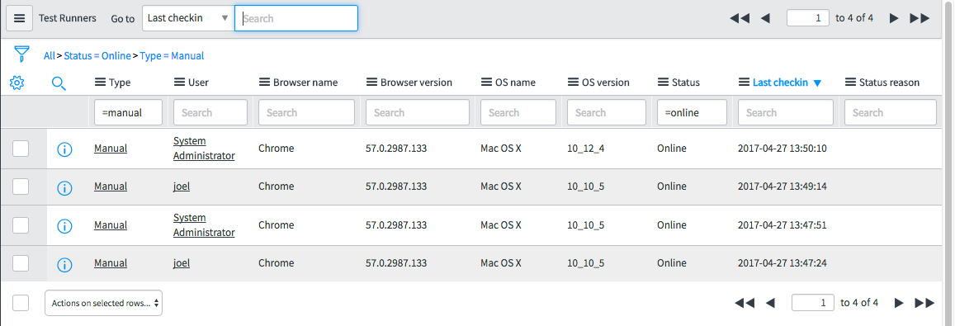Click the descending sort arrow on Last checkin
The image size is (955, 326).
[x=817, y=83]
